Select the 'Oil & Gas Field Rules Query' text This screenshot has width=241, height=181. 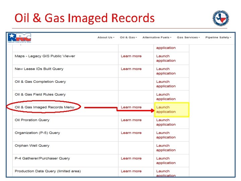[x=40, y=95]
